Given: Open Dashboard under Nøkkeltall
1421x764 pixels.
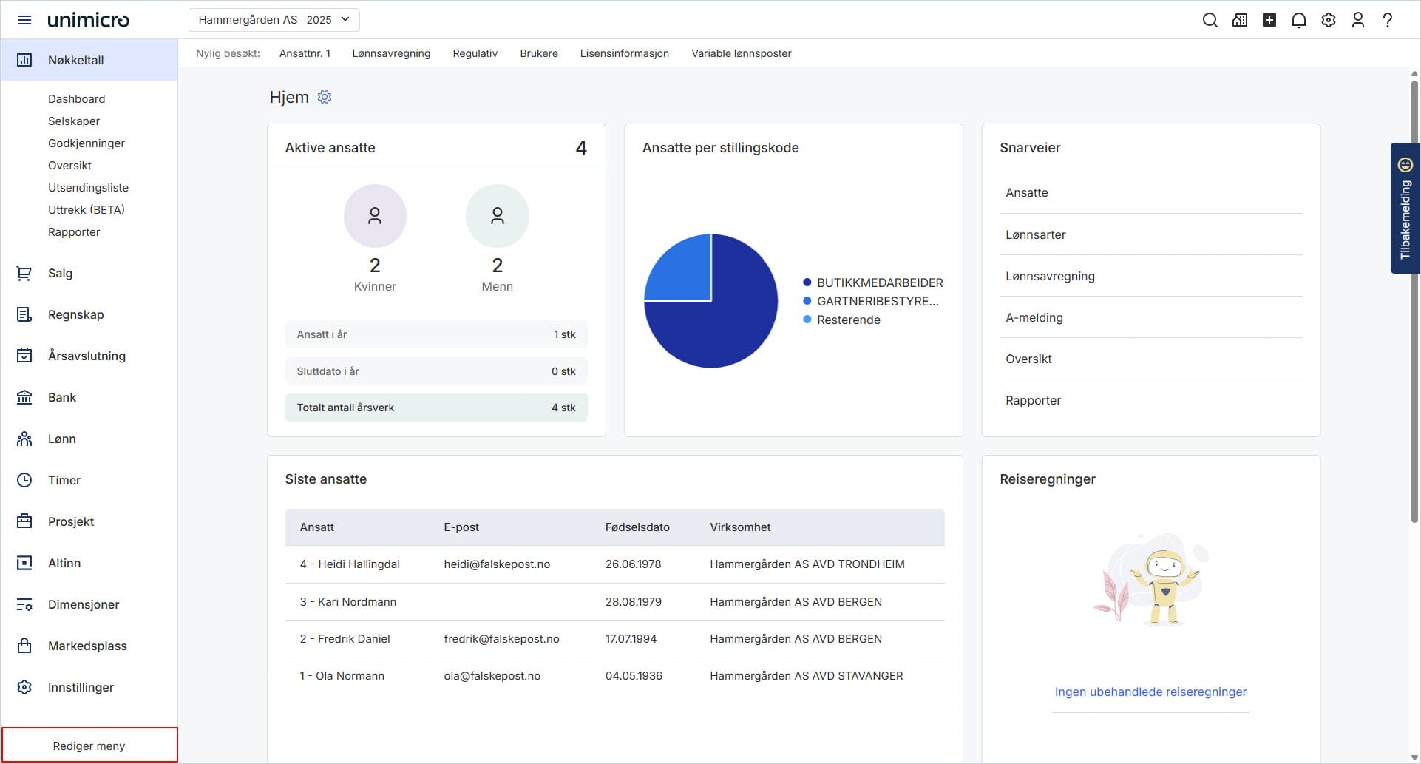Looking at the screenshot, I should click(76, 98).
